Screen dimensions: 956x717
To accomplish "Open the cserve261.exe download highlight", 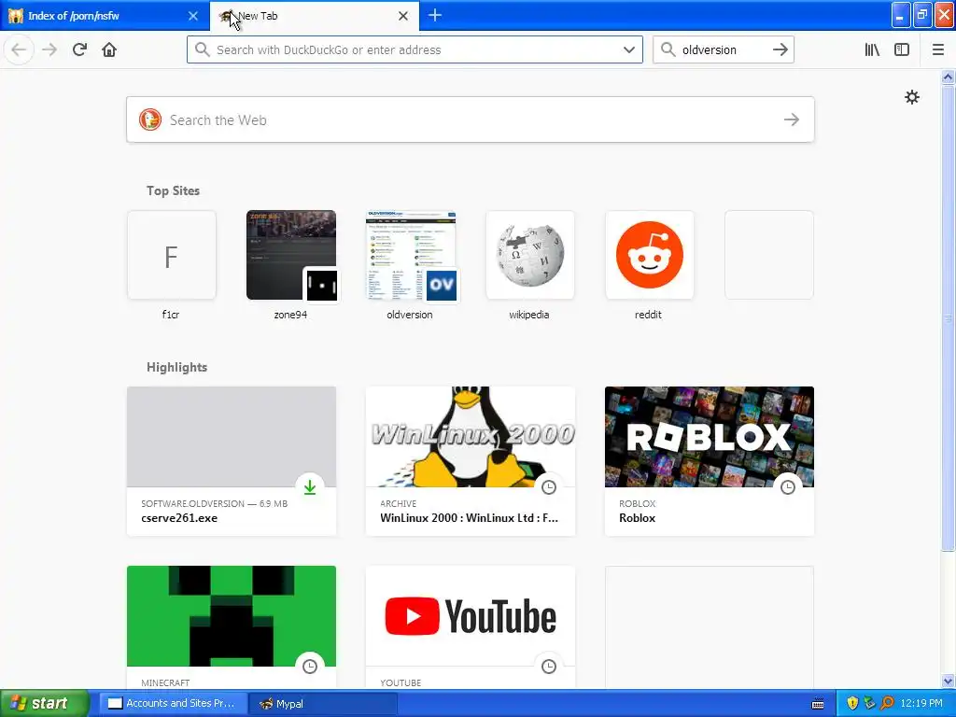I will (x=232, y=461).
